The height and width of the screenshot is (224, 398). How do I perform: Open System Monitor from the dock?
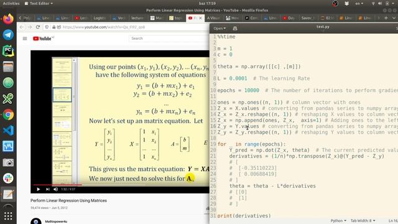click(8, 147)
